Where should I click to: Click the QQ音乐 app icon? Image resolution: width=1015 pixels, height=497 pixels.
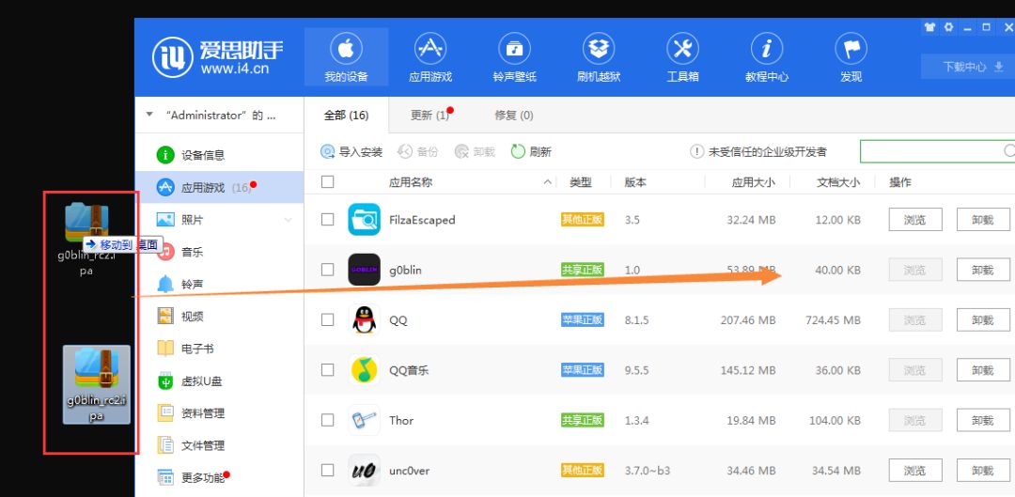(x=365, y=369)
